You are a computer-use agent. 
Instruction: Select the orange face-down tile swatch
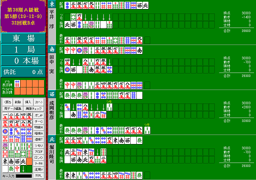pos(29,161)
